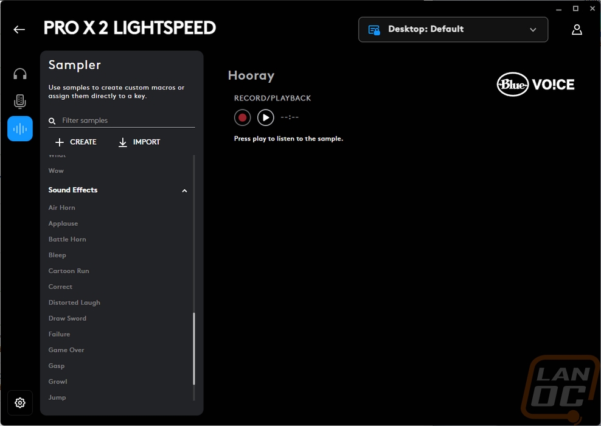Choose the Game Over sound effect

66,350
